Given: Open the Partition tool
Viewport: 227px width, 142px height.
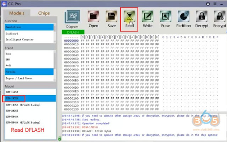Looking at the screenshot, I should coord(184,16).
